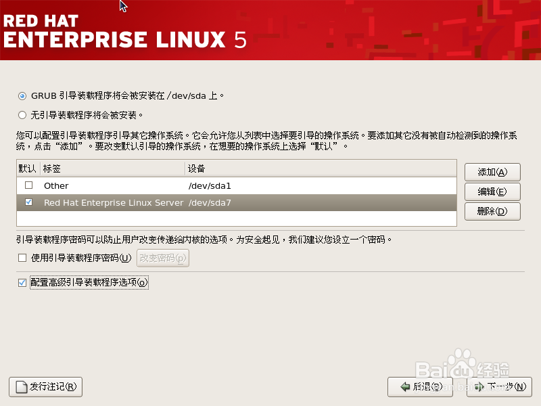Click the 设备 column header
Image resolution: width=541 pixels, height=406 pixels.
tap(196, 168)
